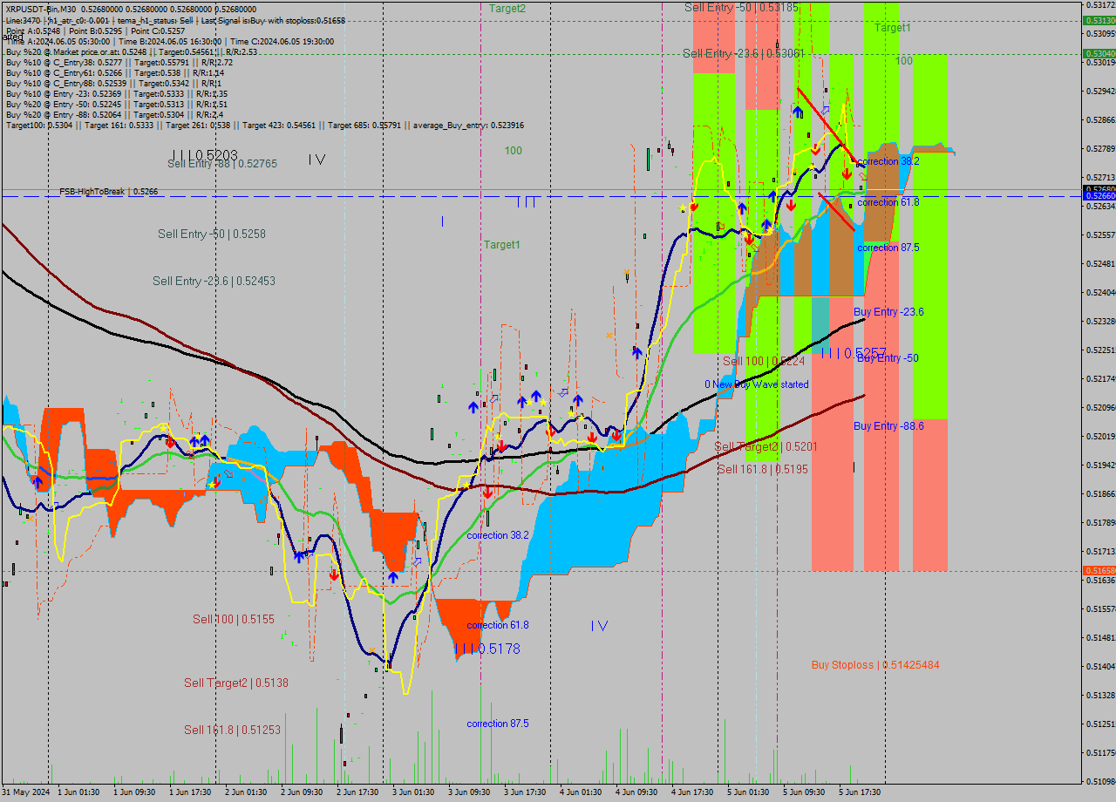Click the 'Sell Entry -50 | 0.5258' label

pos(212,234)
